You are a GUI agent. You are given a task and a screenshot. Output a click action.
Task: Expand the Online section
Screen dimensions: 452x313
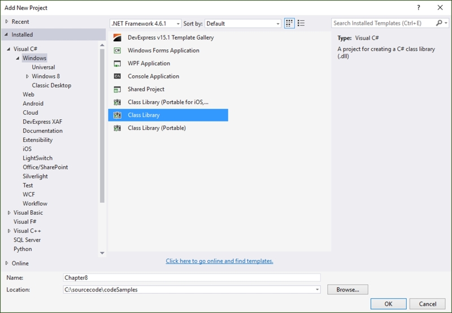coord(7,263)
